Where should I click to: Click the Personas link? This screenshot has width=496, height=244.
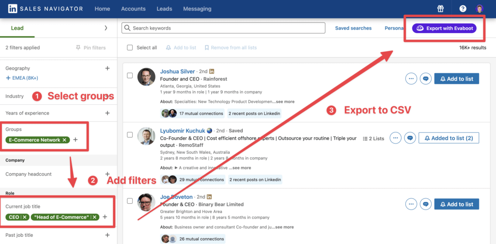coord(394,28)
